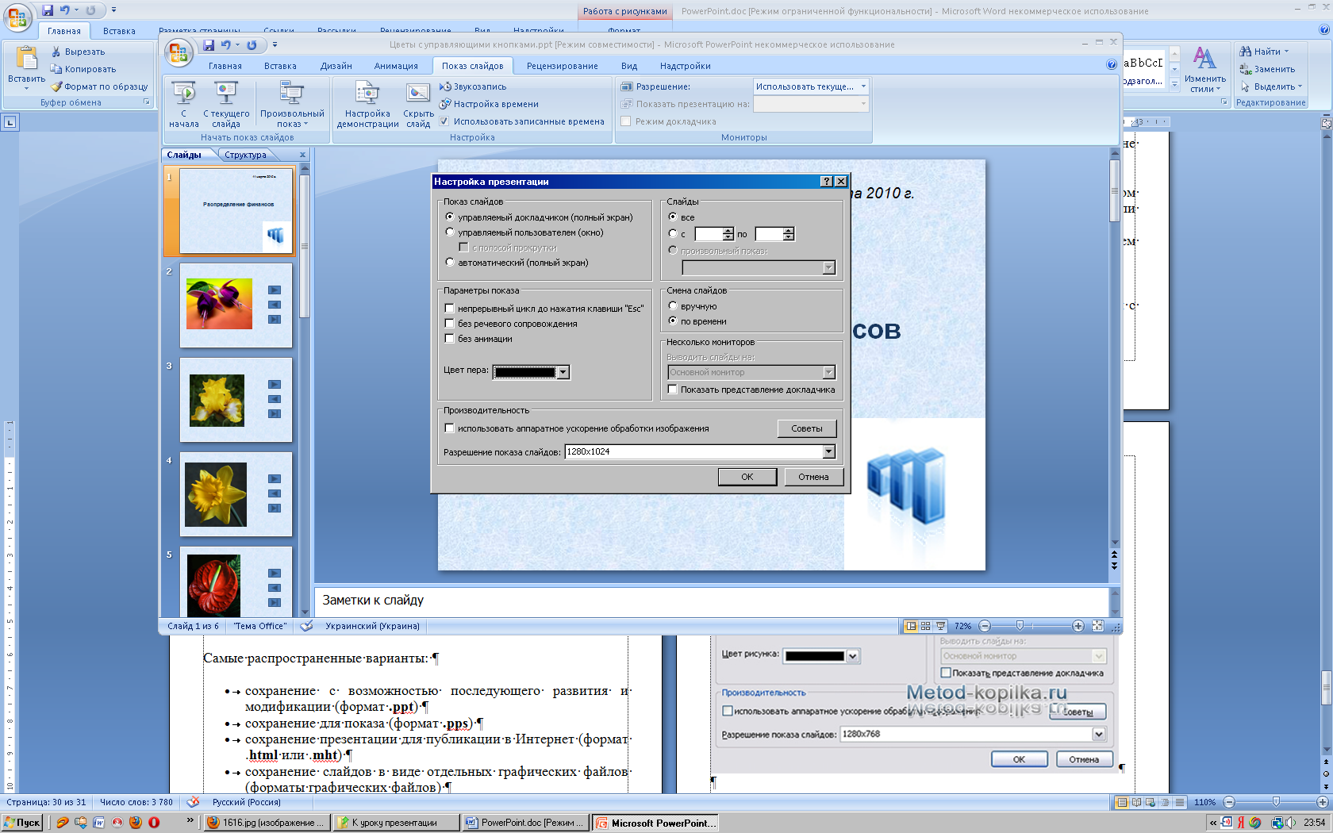Click dialog help question mark button
This screenshot has width=1333, height=833.
pyautogui.click(x=827, y=182)
